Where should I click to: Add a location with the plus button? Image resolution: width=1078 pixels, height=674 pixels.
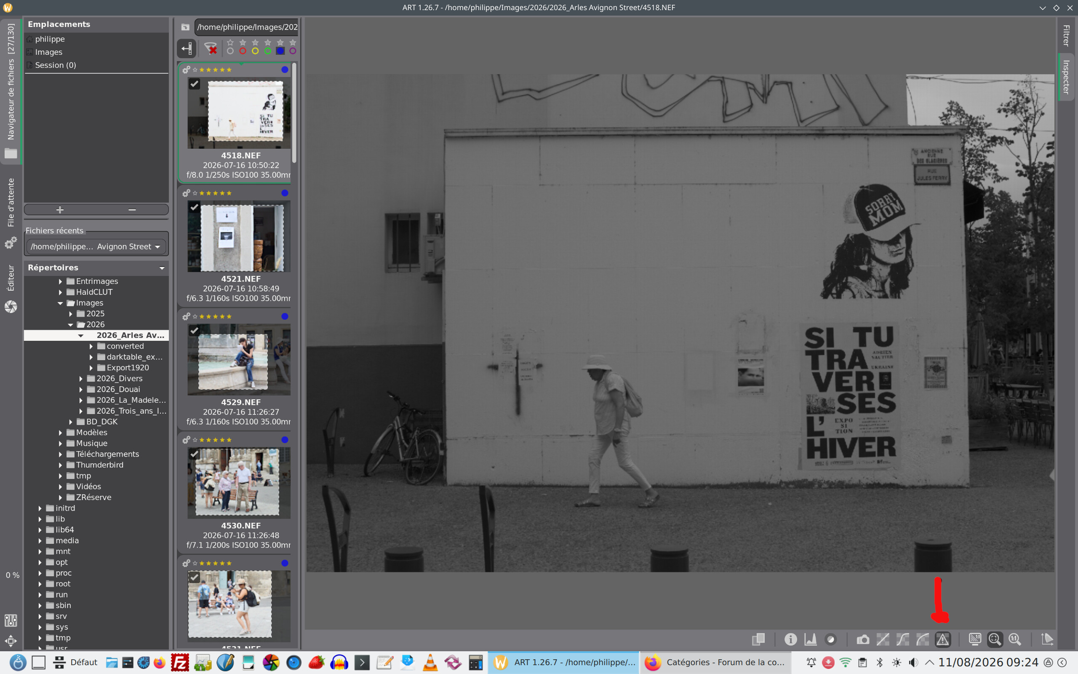point(60,209)
